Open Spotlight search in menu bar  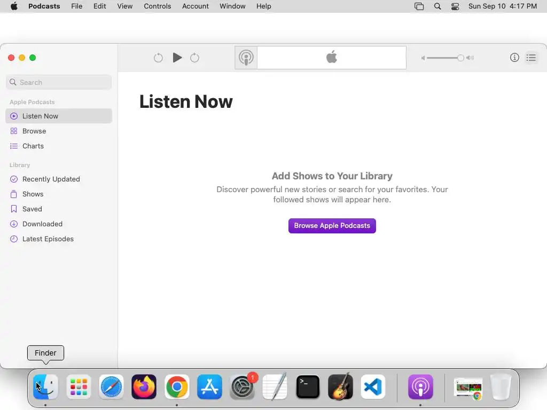pos(437,6)
